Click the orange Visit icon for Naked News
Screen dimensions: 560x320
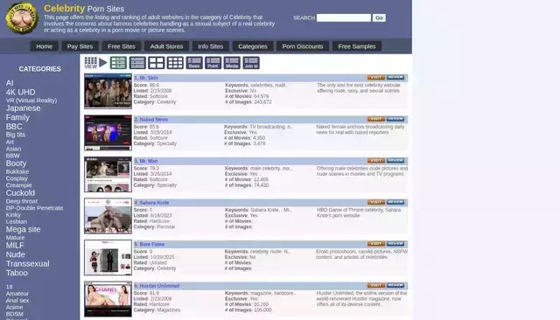click(376, 119)
